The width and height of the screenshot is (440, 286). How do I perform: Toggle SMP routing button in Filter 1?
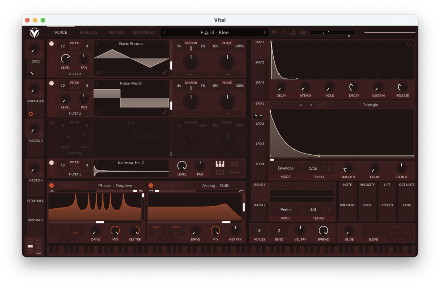(76, 233)
